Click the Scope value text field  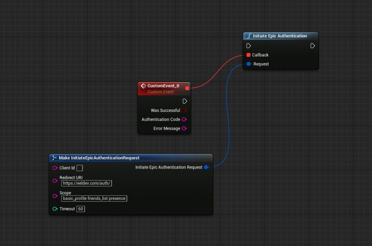click(x=94, y=198)
